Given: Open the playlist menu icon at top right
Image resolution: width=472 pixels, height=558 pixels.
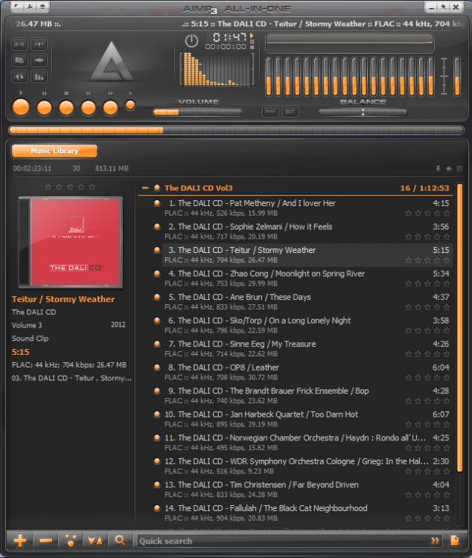Looking at the screenshot, I should coord(459,169).
